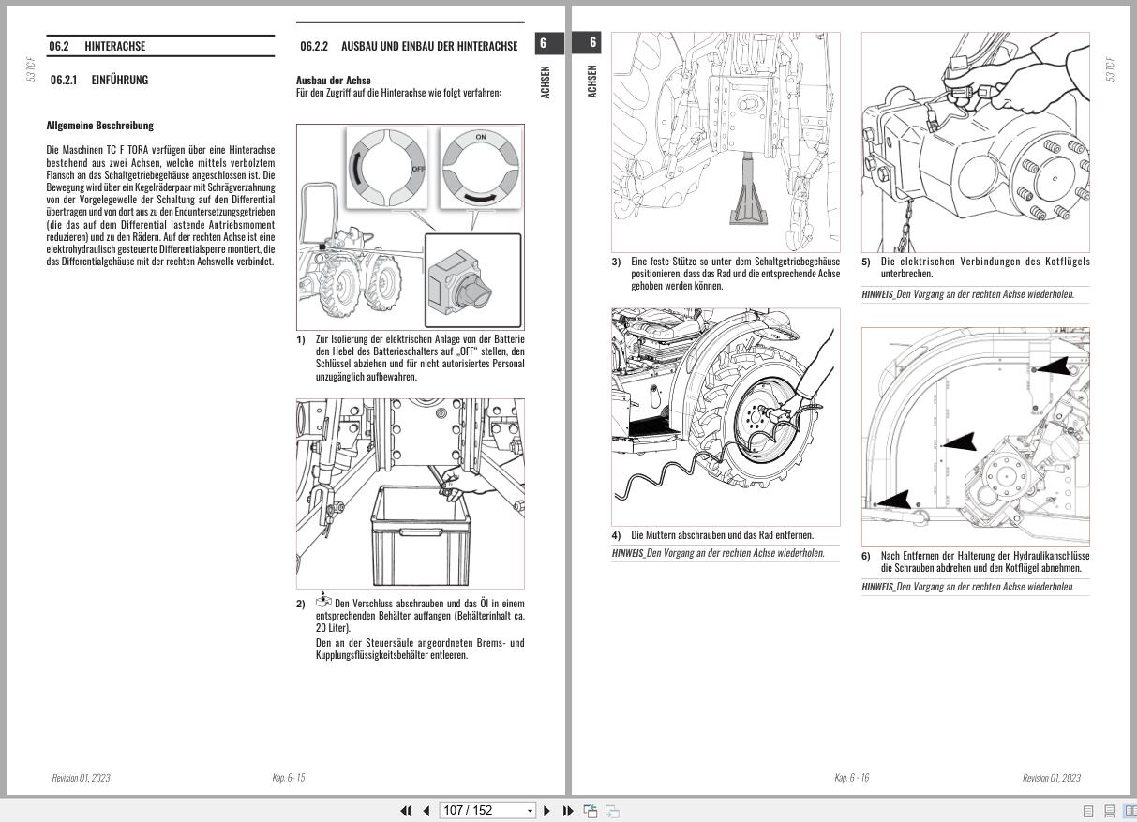Go to the first page
The height and width of the screenshot is (822, 1137).
point(406,811)
